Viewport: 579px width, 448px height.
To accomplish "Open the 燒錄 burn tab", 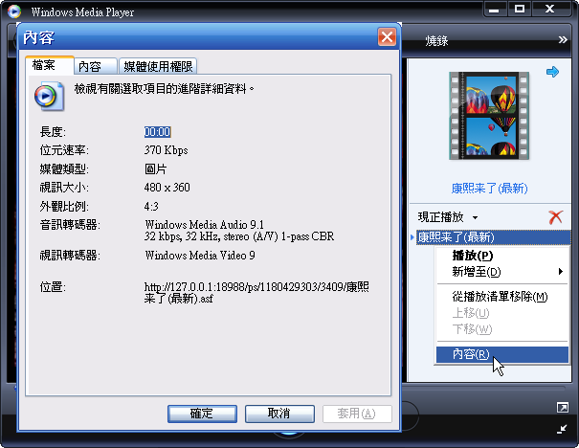I will pyautogui.click(x=436, y=40).
